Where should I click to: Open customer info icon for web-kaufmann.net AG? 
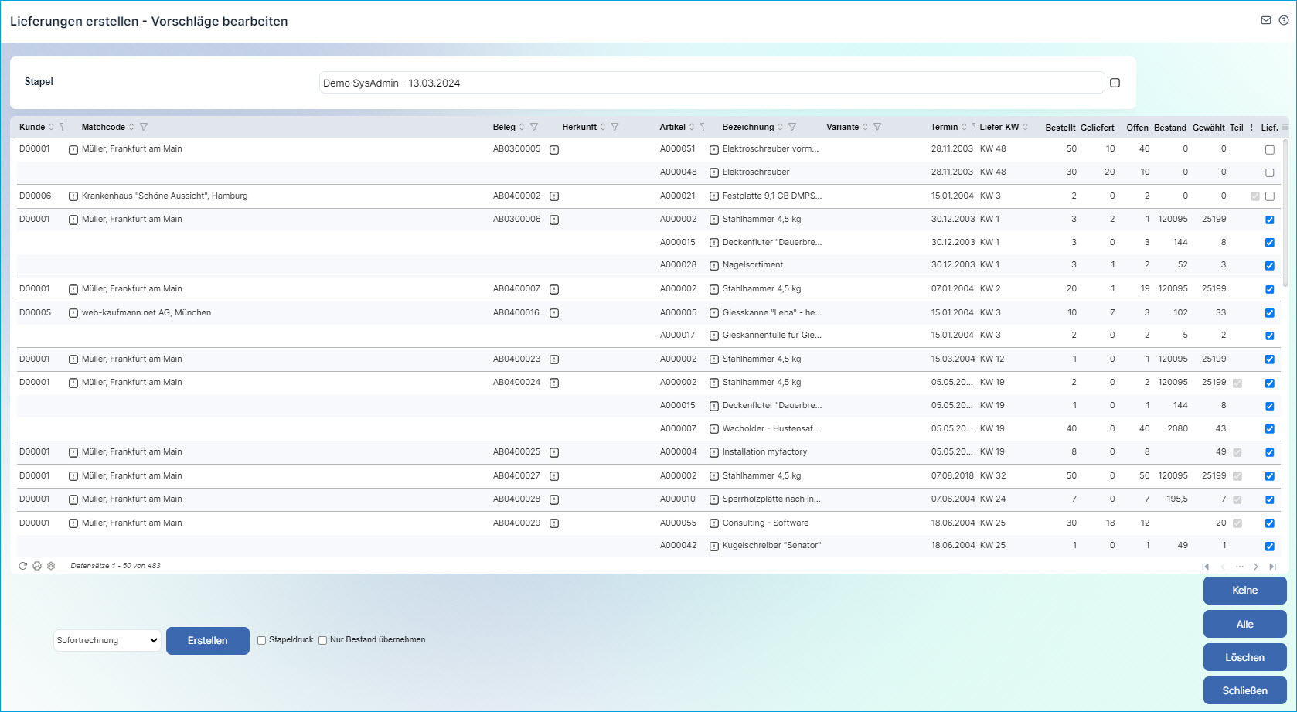tap(73, 313)
